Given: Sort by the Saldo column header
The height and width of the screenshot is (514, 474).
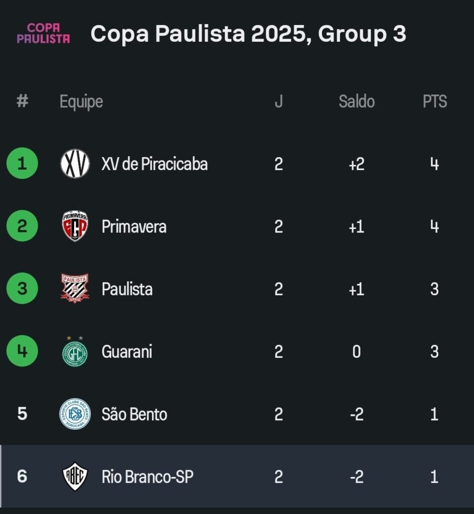Looking at the screenshot, I should pyautogui.click(x=357, y=101).
